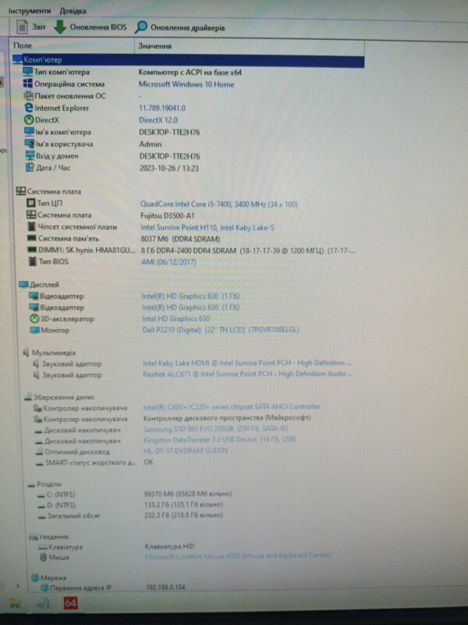Viewport: 468px width, 625px height.
Task: Select the Дисплей section header
Action: [x=40, y=284]
